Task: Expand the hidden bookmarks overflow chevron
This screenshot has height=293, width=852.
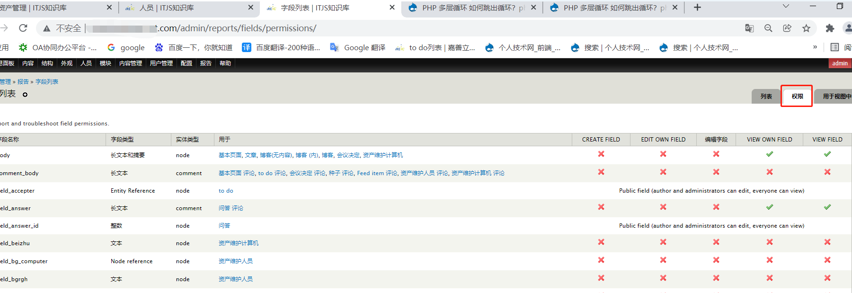Action: click(815, 47)
